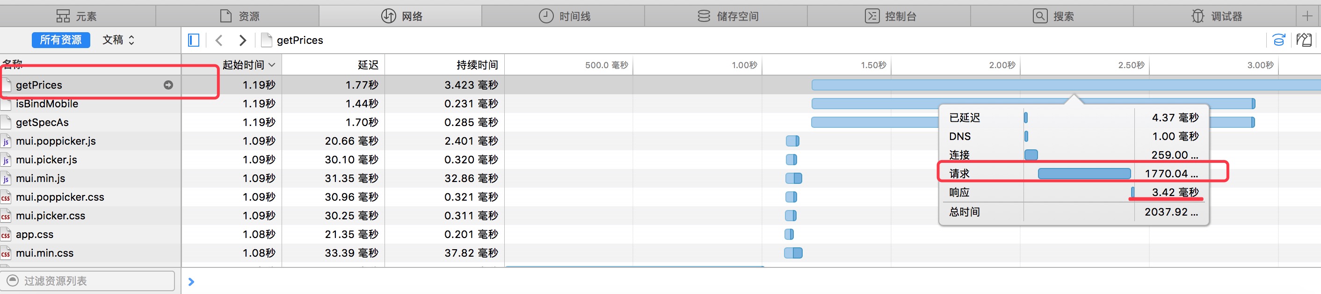The image size is (1321, 294).
Task: Click the new tab plus icon
Action: [x=1307, y=16]
